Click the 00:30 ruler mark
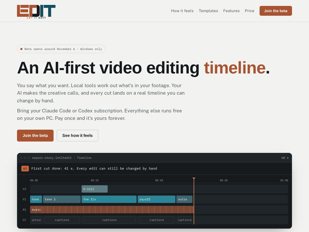309x232 pixels. [159, 180]
